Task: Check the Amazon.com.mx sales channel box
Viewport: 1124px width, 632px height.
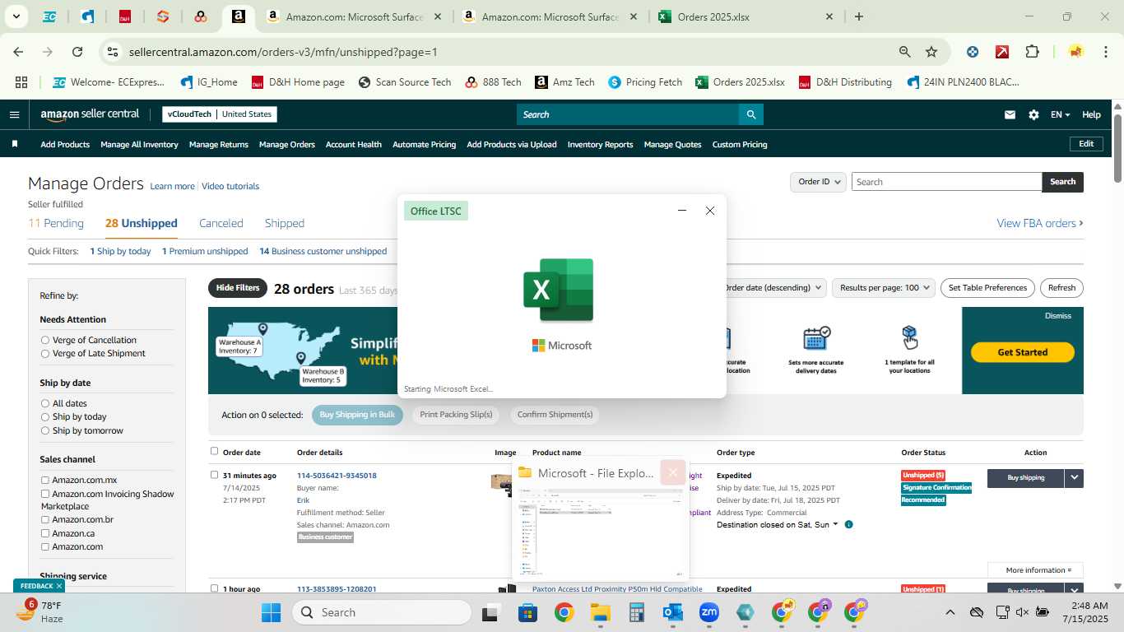Action: (x=45, y=480)
